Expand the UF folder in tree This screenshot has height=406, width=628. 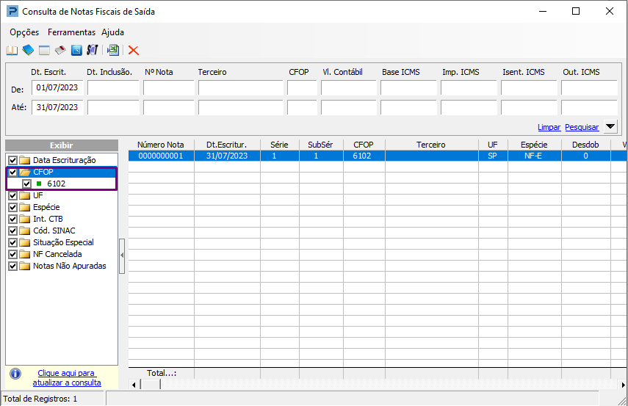click(25, 196)
